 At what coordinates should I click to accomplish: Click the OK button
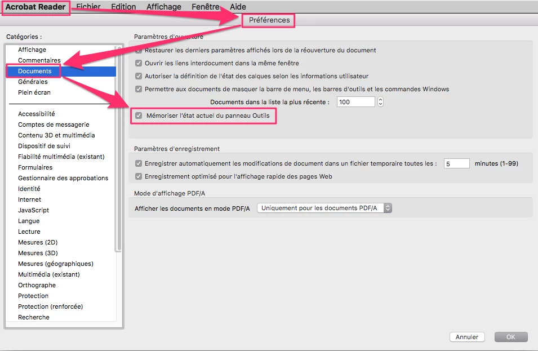[511, 337]
